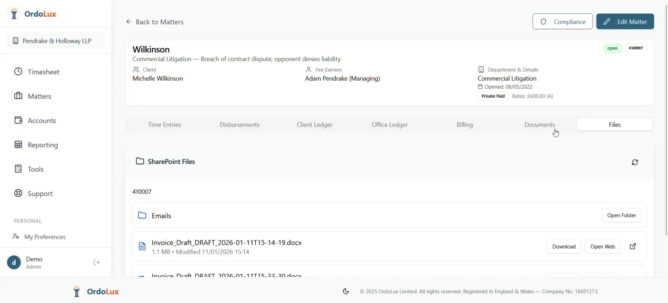Open Reporting via the grid icon
Screen dimensions: 668x303
click(x=17, y=145)
